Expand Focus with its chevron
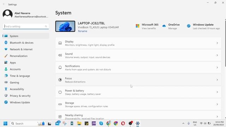 click(217, 80)
